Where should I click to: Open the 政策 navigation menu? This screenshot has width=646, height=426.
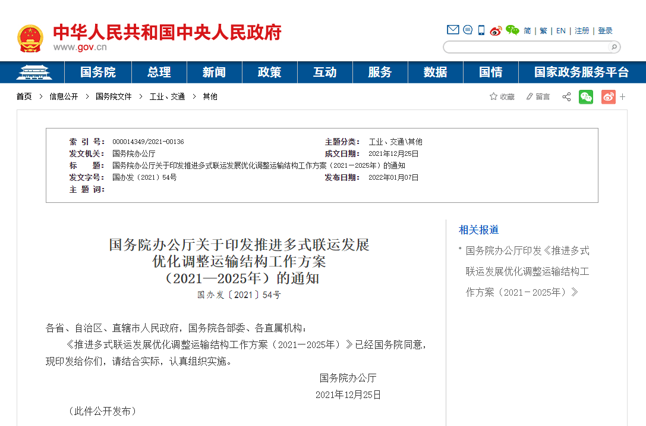(x=269, y=72)
